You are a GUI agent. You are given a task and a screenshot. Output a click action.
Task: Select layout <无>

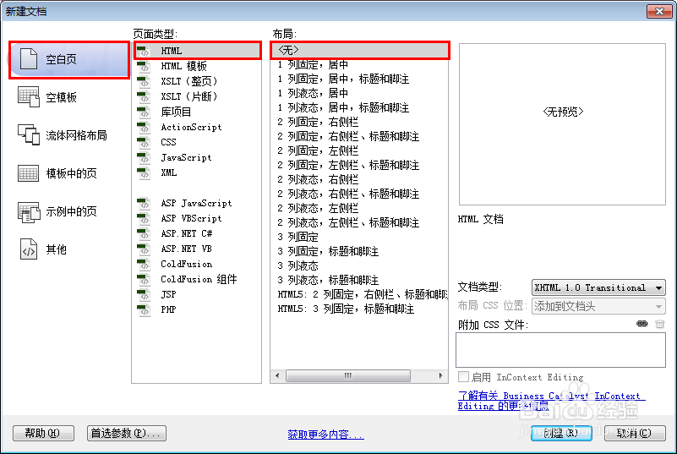[x=360, y=50]
